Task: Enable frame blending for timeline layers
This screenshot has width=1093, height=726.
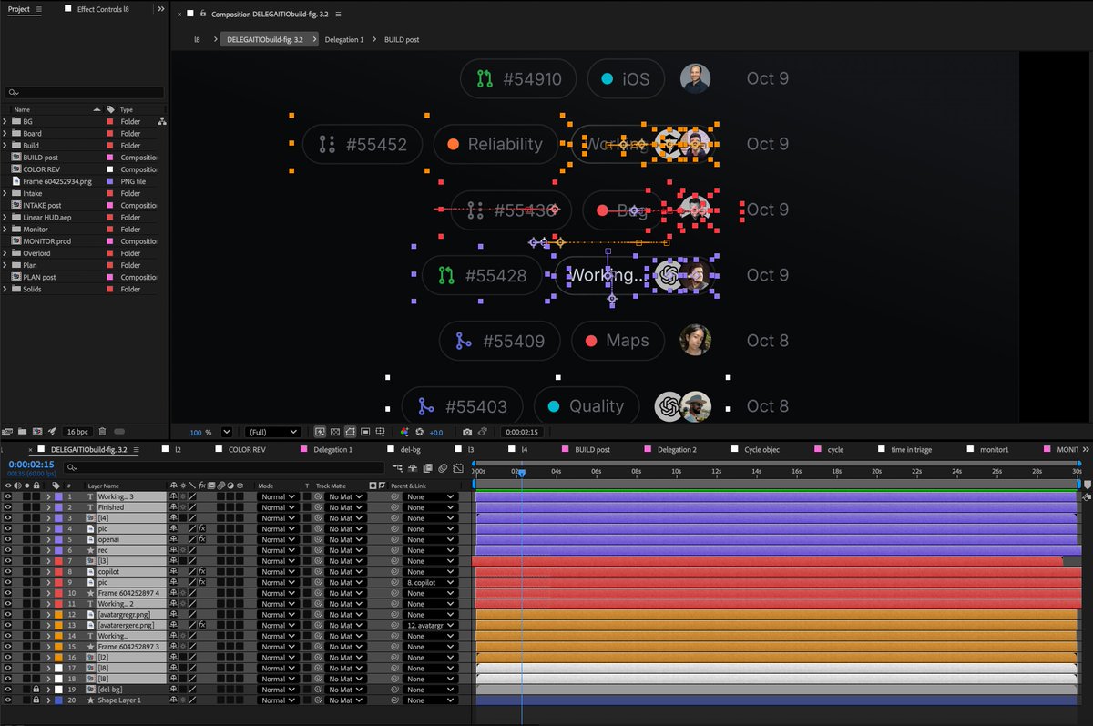Action: pyautogui.click(x=427, y=467)
